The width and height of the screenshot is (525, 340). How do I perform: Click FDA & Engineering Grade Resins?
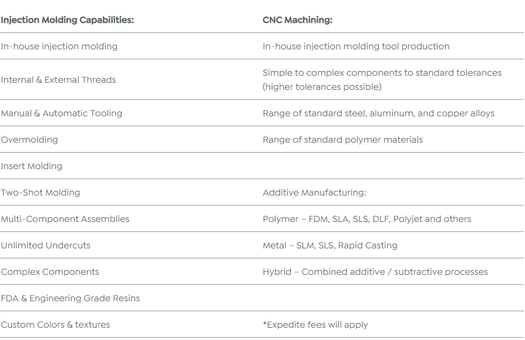(70, 298)
